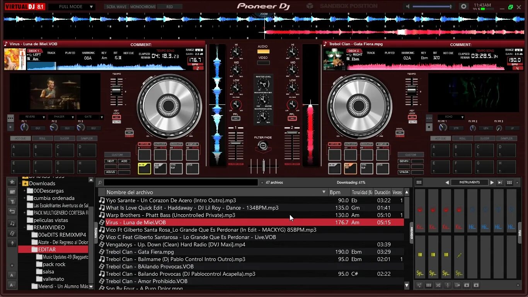The image size is (528, 297).
Task: Click the master volume slider
Action: click(x=433, y=7)
